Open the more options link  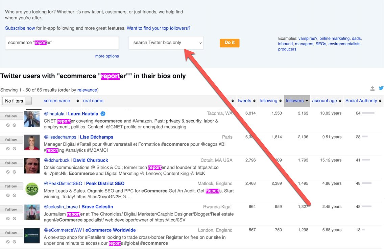(x=107, y=56)
